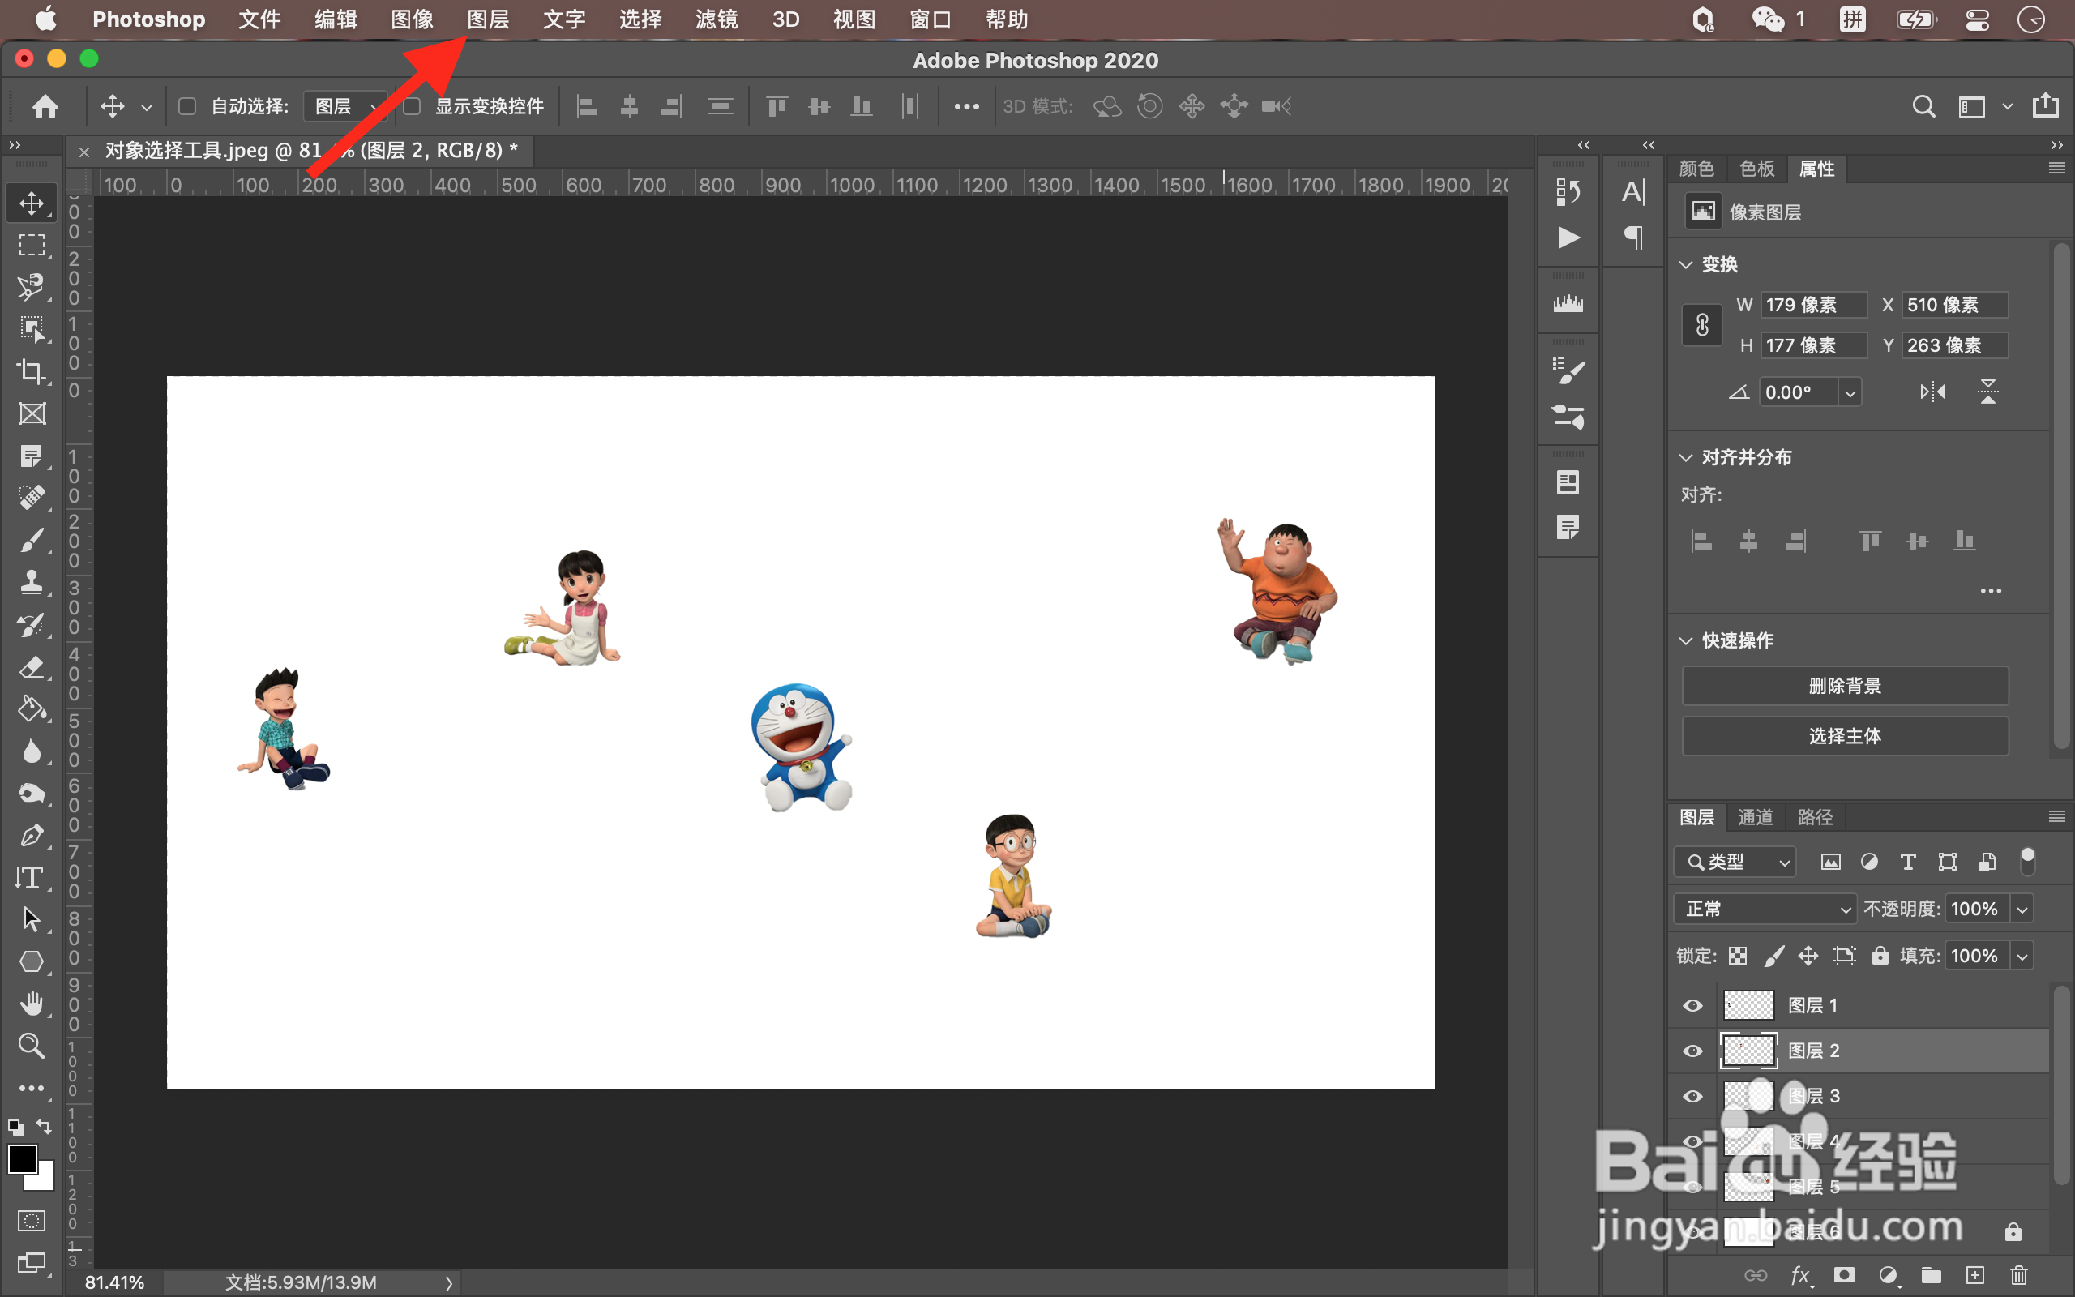Open the 滤镜 menu
Image resolution: width=2075 pixels, height=1297 pixels.
point(716,19)
